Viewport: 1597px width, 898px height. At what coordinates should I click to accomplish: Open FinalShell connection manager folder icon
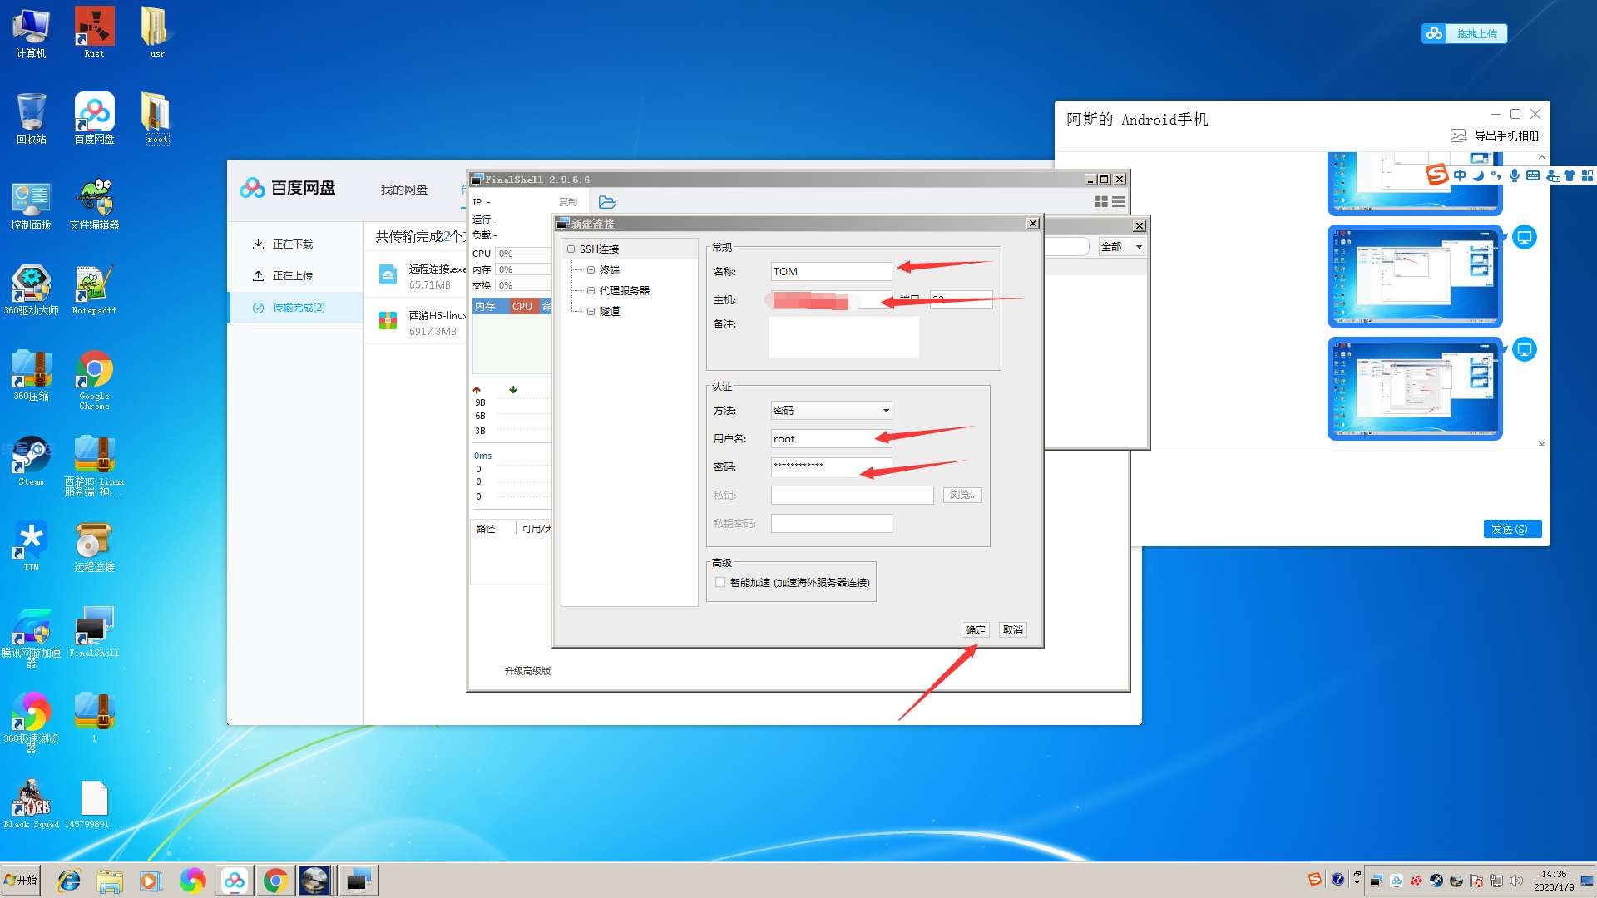[607, 202]
